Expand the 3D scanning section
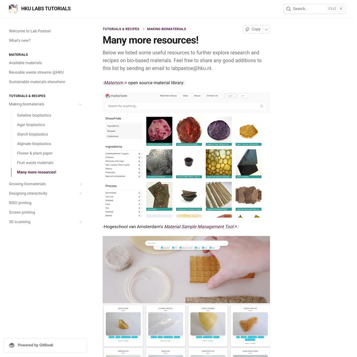 [80, 222]
